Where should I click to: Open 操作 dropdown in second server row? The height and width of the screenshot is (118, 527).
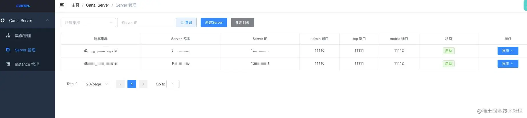(x=508, y=63)
